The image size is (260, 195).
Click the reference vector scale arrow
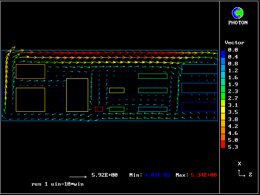(78, 177)
